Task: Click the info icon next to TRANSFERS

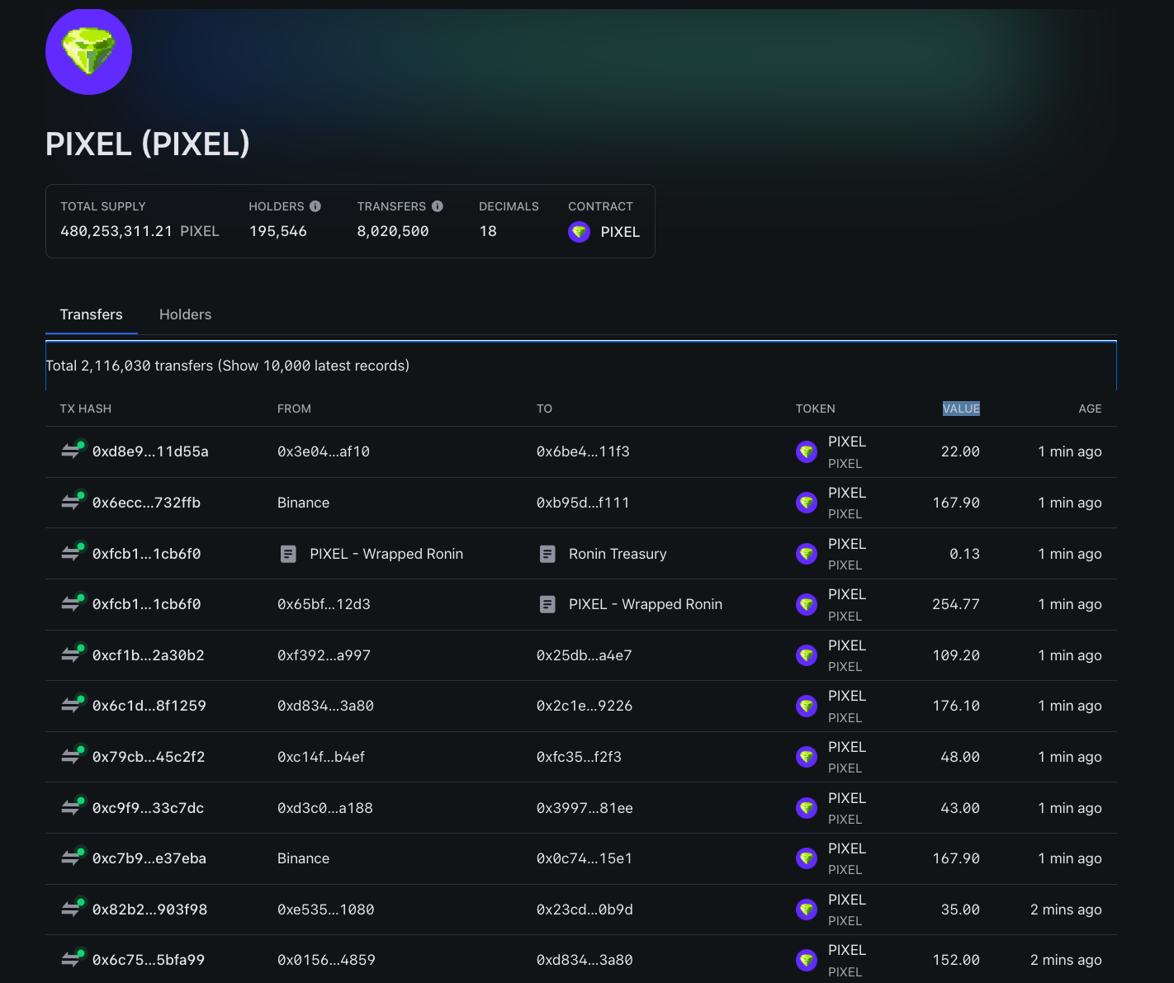Action: [x=438, y=206]
